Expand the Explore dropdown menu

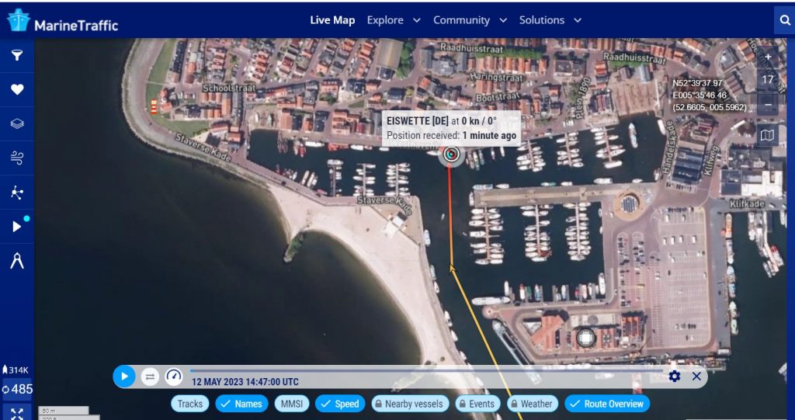pyautogui.click(x=394, y=20)
